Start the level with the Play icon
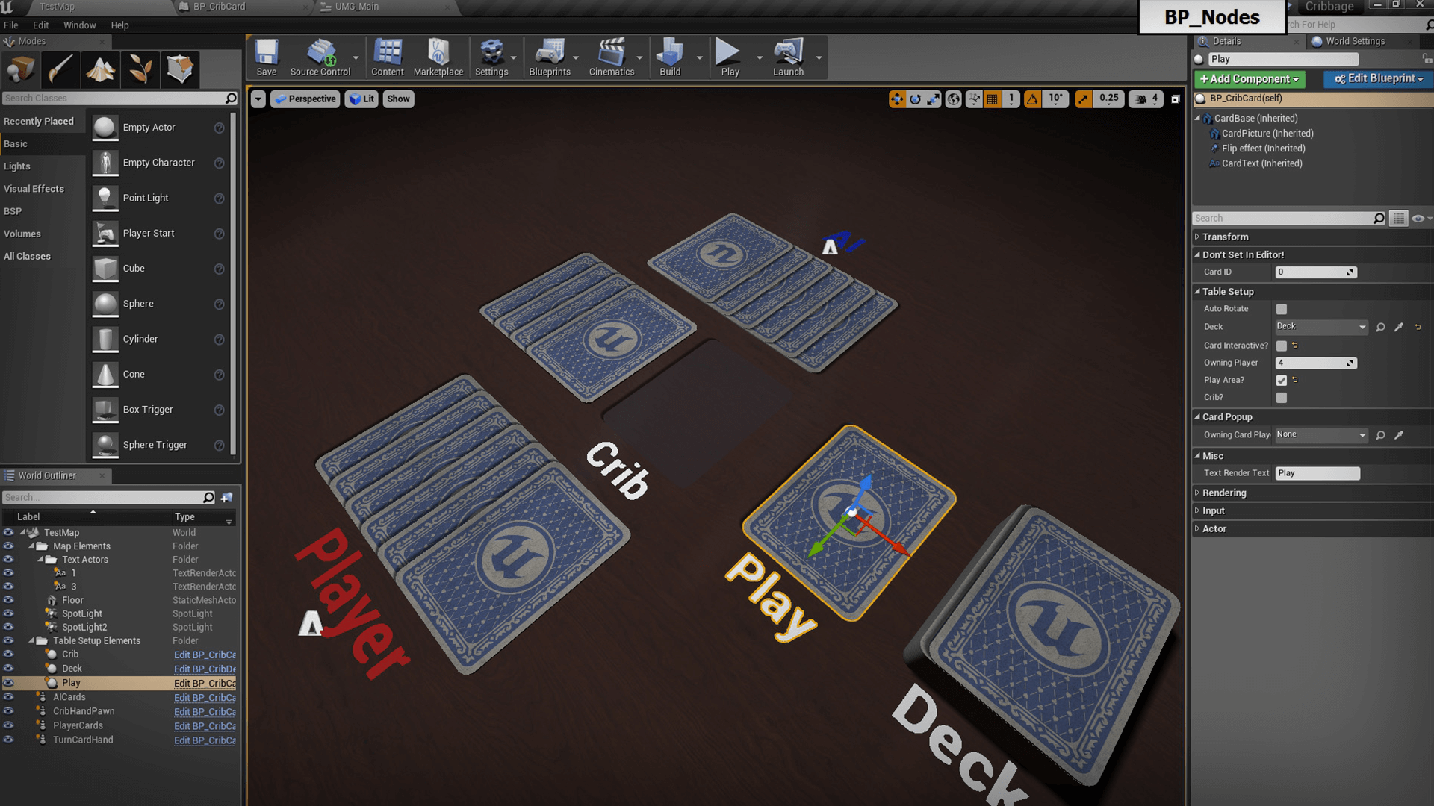Viewport: 1434px width, 806px height. tap(730, 57)
